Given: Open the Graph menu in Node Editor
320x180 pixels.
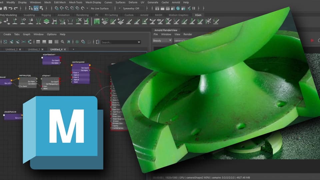Looking at the screenshot, I should pos(27,34).
